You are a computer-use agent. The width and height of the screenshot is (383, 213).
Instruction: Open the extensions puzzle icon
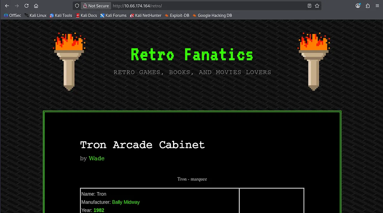(x=368, y=6)
